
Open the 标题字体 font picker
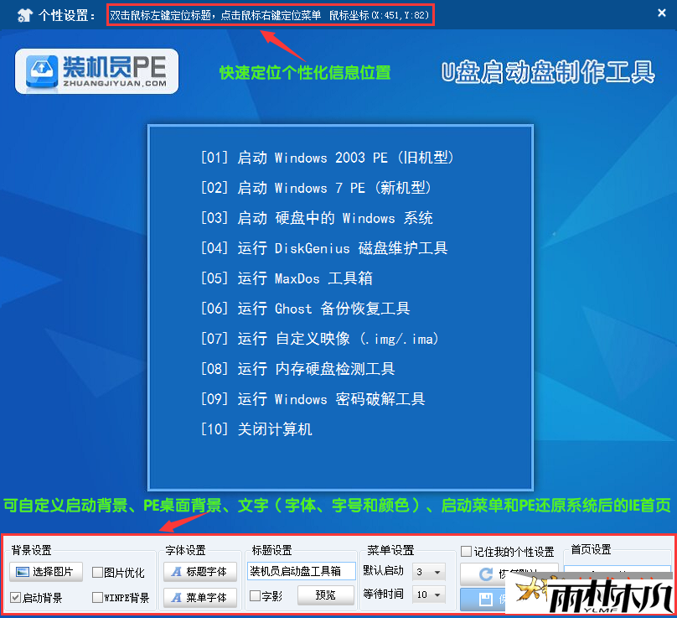click(x=200, y=572)
